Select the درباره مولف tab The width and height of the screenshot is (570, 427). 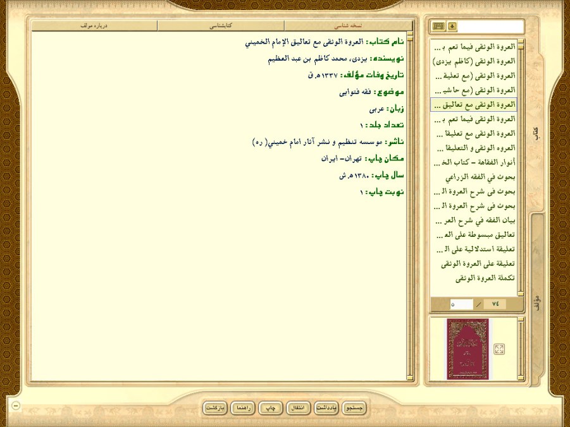pyautogui.click(x=94, y=26)
